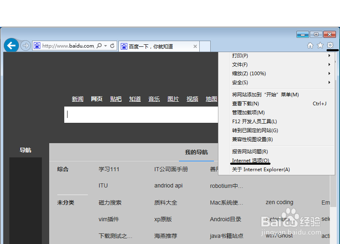Open the zen coding bookmark
Viewport: 340px width, 244px height.
[x=279, y=203]
